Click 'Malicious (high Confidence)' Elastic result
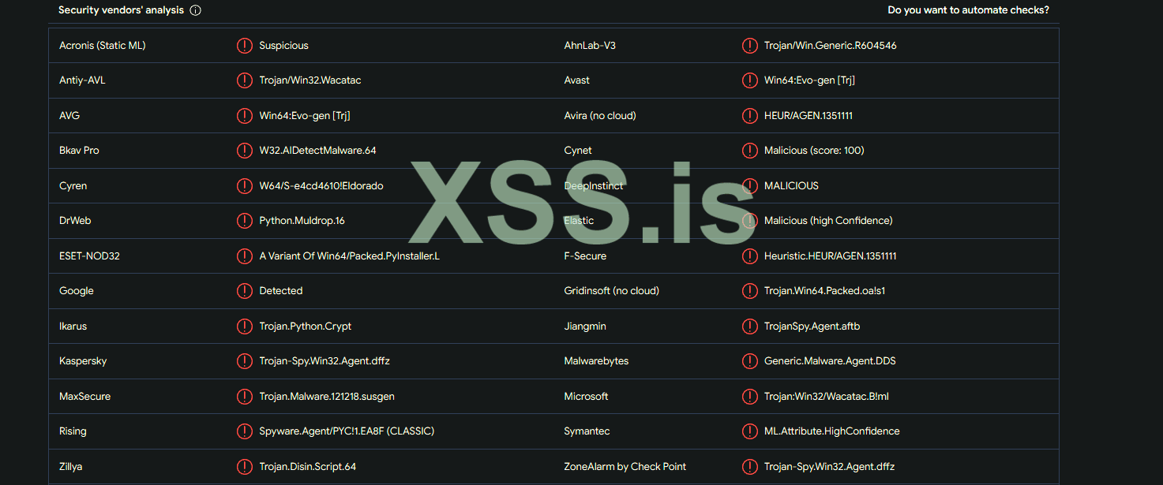Screen dimensions: 1163x485 [828, 221]
